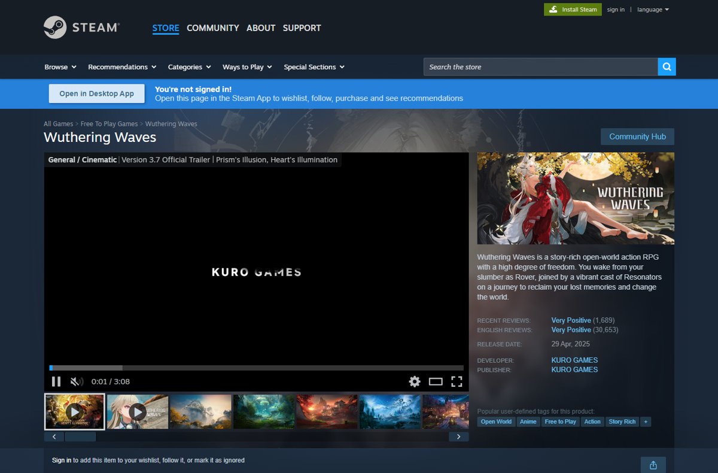
Task: Click the Wuthering Waves capsule image
Action: click(576, 198)
